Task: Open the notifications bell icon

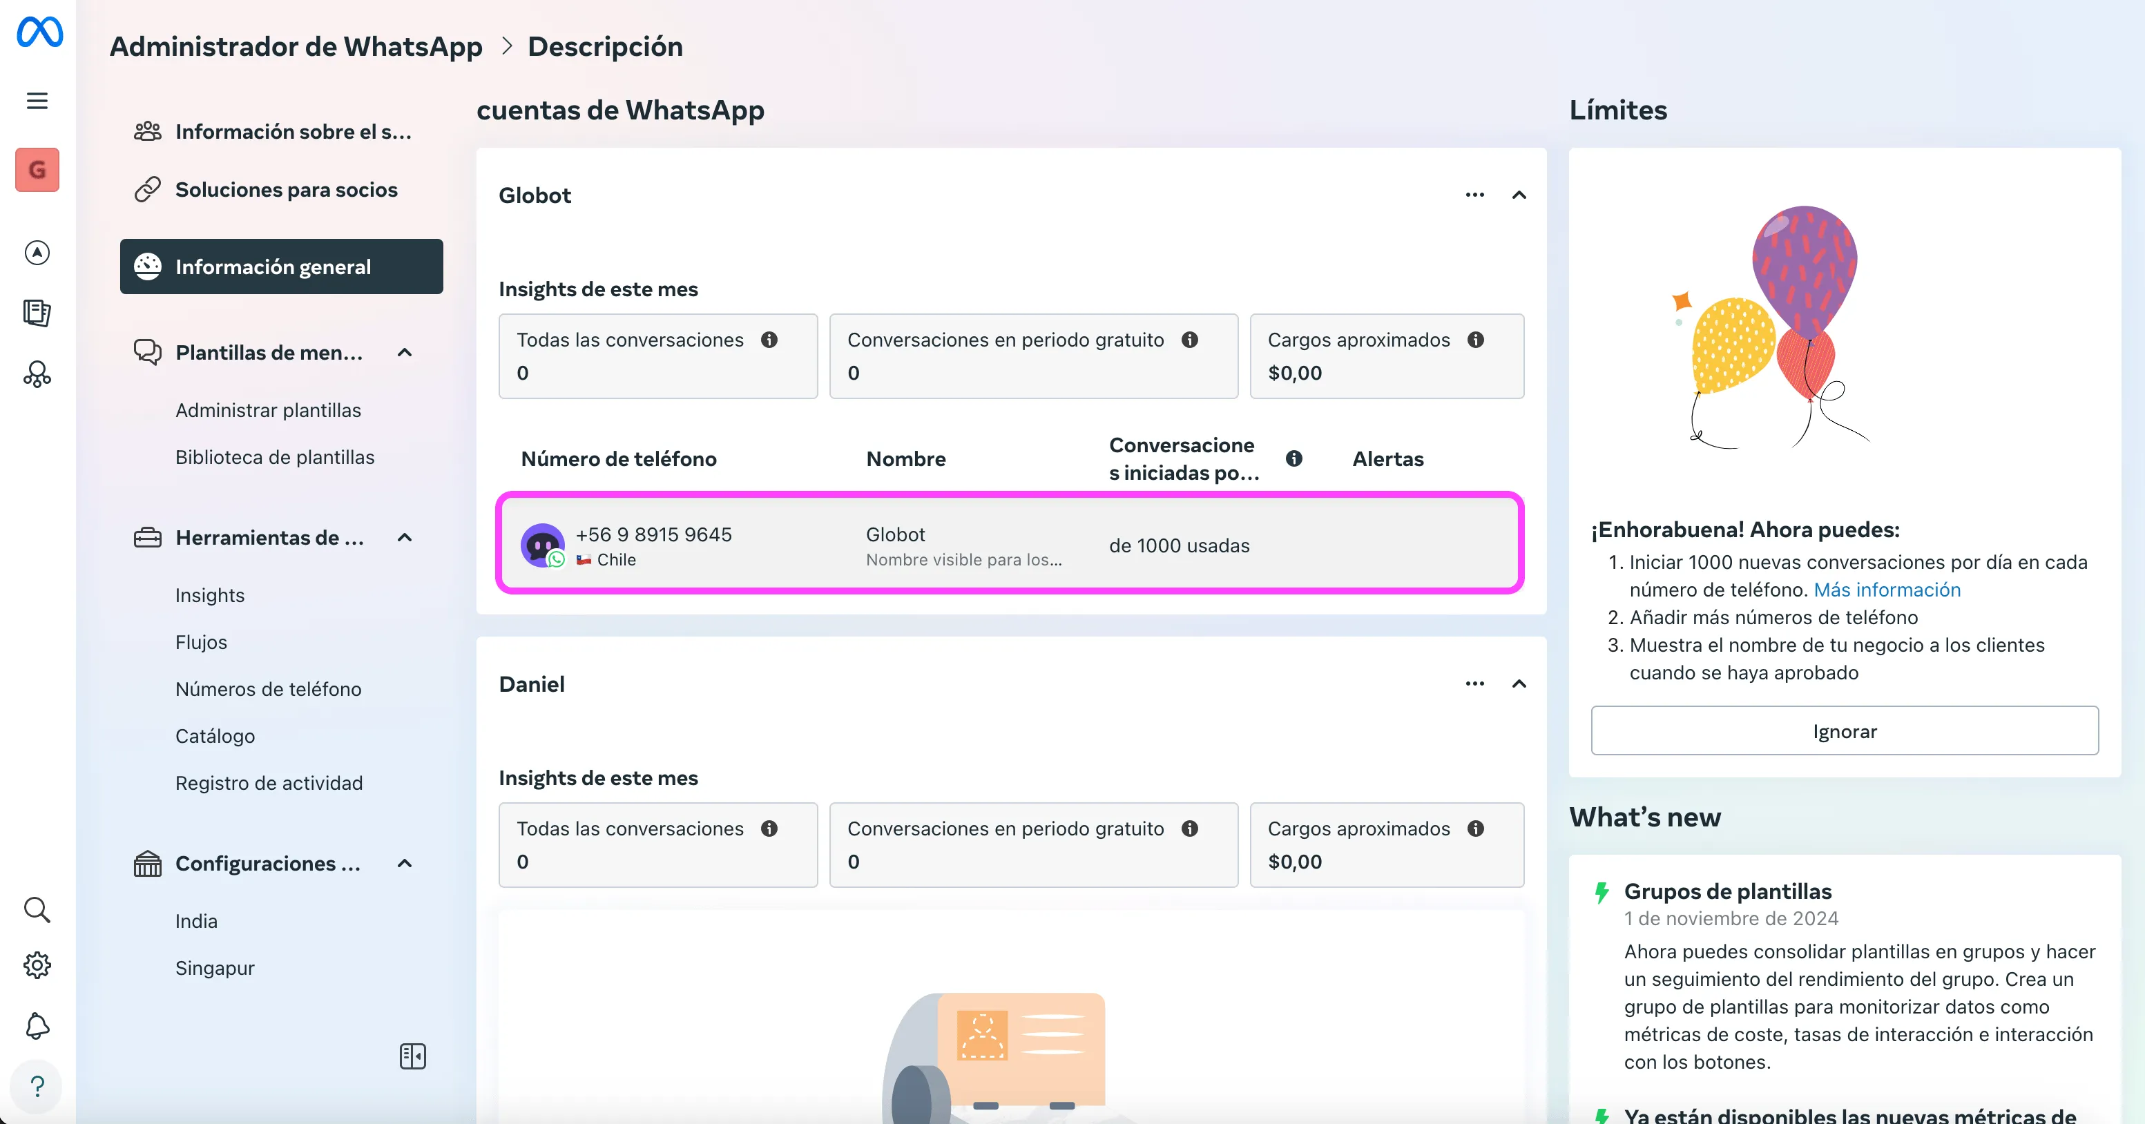Action: [x=37, y=1026]
